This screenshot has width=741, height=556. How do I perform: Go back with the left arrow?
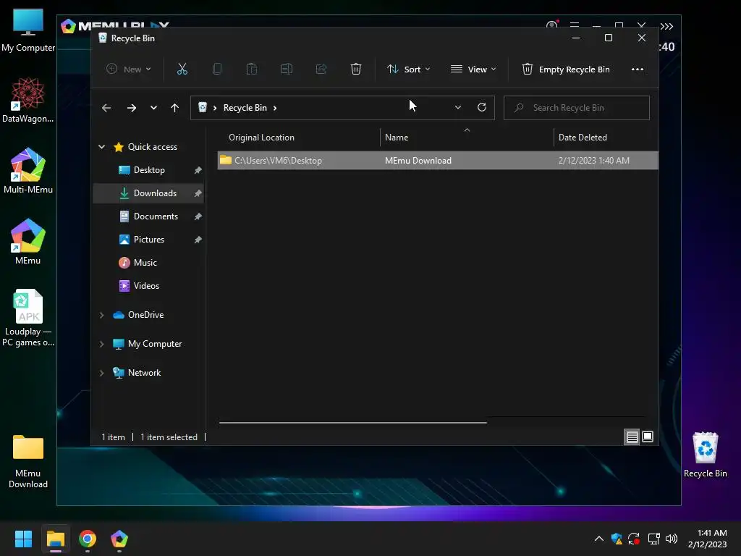click(x=106, y=108)
